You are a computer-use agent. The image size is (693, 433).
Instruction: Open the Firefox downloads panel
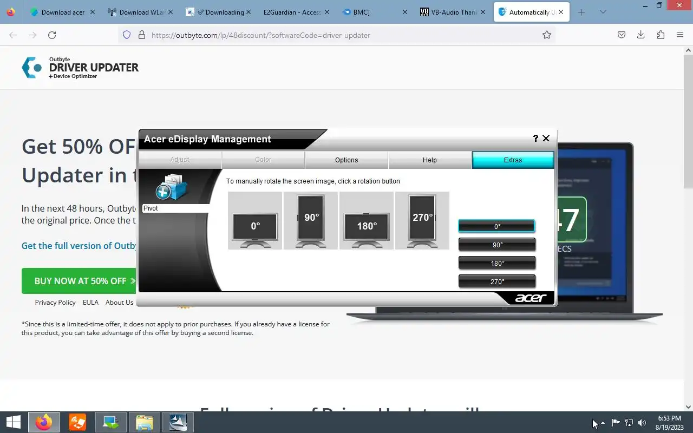click(641, 35)
